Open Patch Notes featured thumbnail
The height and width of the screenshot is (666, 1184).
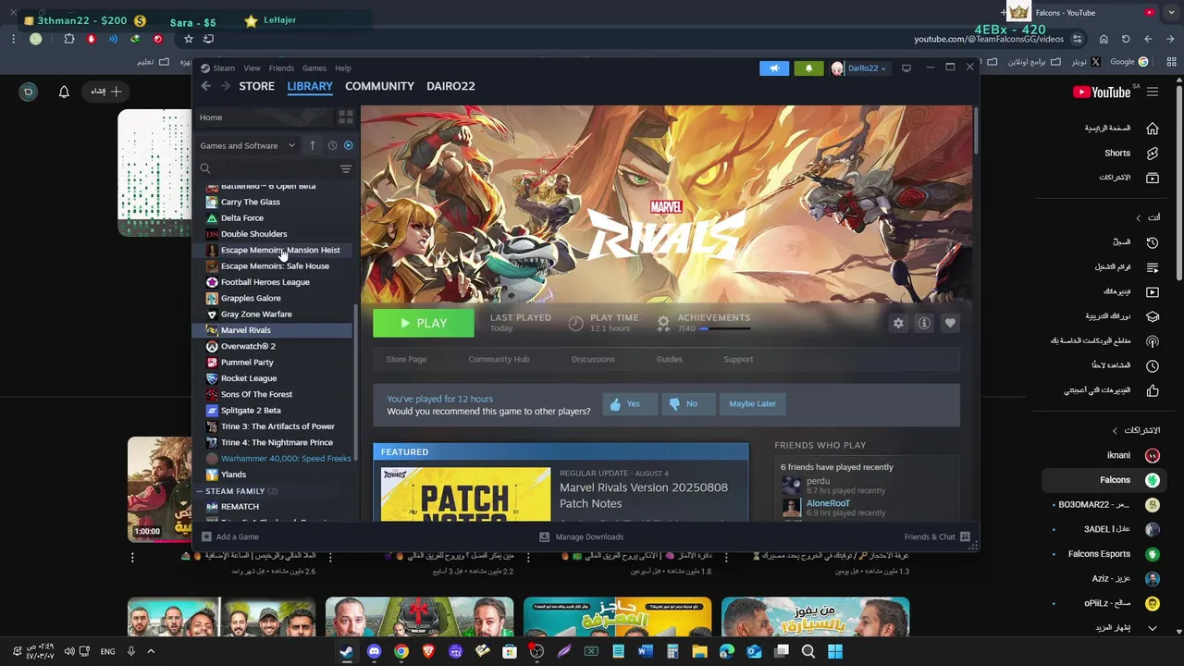click(x=465, y=494)
